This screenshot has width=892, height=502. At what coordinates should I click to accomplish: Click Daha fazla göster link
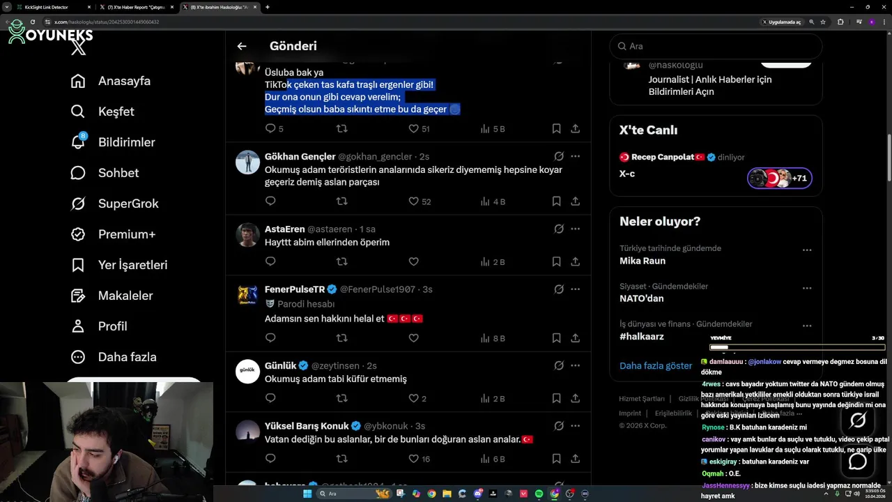point(656,365)
